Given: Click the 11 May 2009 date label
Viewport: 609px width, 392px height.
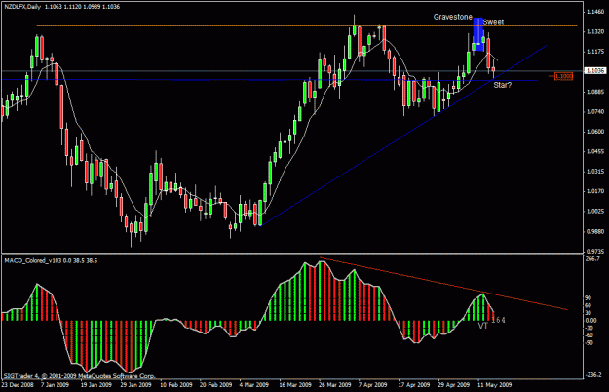Looking at the screenshot, I should point(494,385).
